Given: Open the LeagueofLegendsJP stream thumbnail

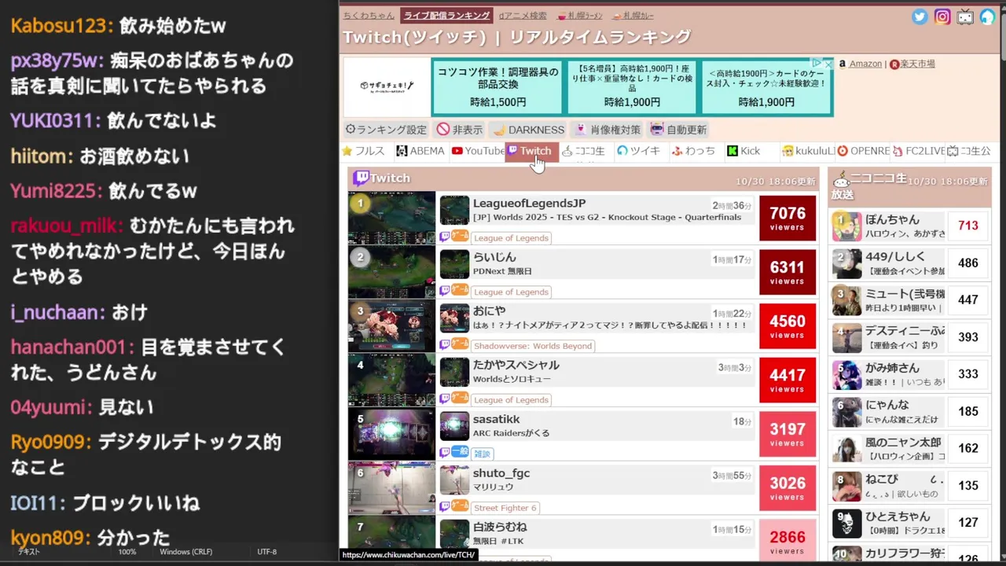Looking at the screenshot, I should point(391,219).
